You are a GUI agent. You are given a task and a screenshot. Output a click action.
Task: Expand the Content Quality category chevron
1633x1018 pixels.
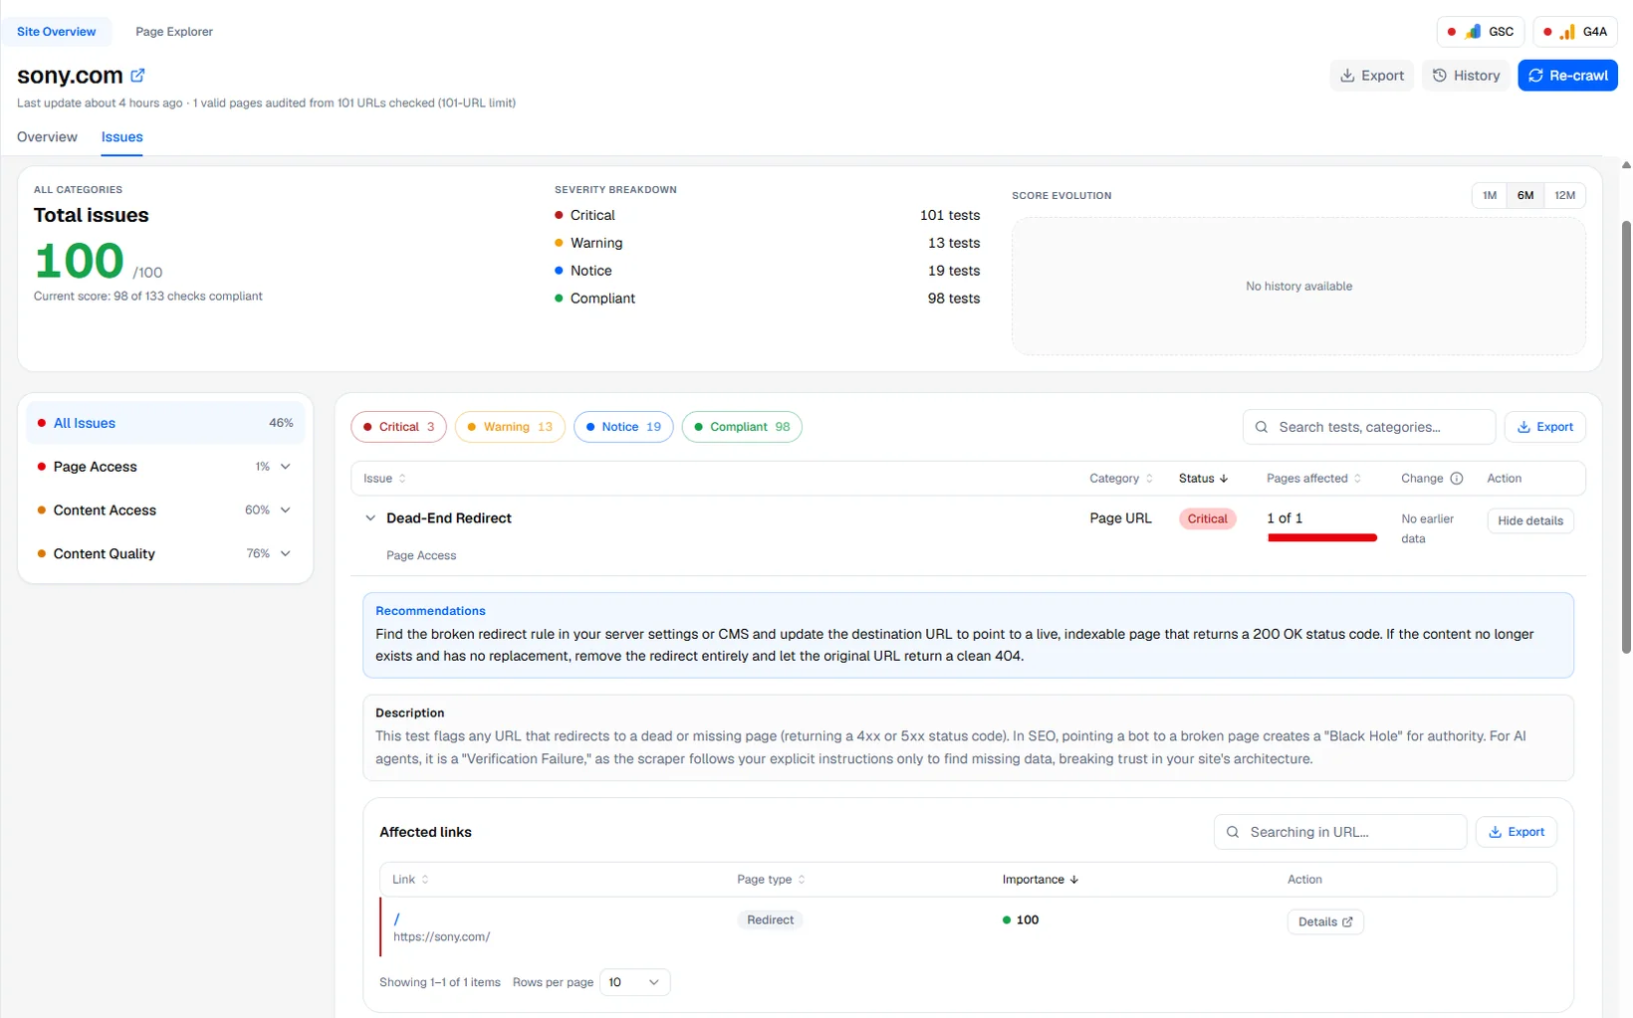pyautogui.click(x=286, y=554)
